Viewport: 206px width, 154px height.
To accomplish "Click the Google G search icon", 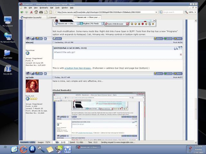I will 161,12.
